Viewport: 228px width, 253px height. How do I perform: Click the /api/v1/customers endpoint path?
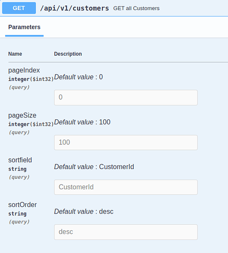pyautogui.click(x=74, y=8)
